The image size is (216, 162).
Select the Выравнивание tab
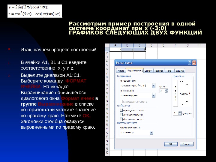pyautogui.click(x=134, y=70)
